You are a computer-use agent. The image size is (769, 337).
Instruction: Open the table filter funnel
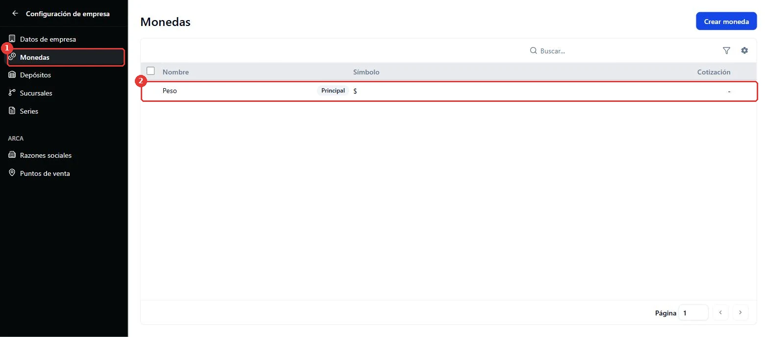click(727, 50)
